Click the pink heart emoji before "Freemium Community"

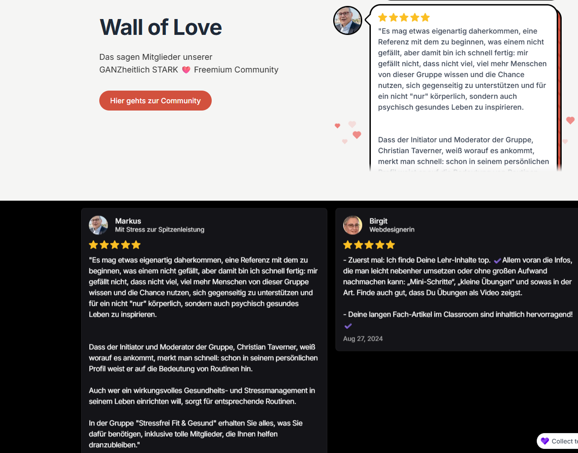point(186,70)
